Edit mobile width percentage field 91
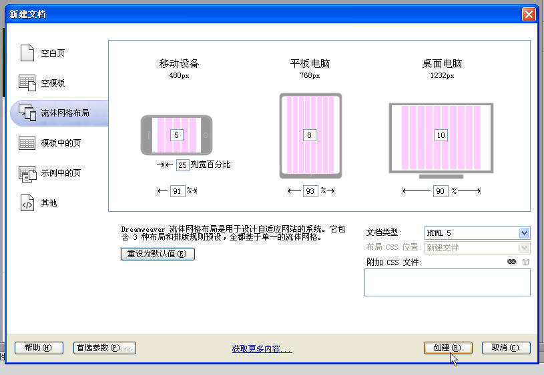 (178, 191)
